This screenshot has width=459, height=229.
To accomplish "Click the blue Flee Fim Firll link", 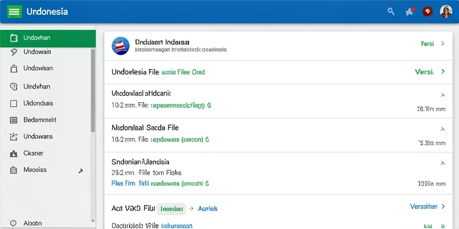I will tap(130, 183).
